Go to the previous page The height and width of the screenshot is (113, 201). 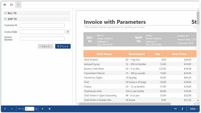tap(12, 109)
